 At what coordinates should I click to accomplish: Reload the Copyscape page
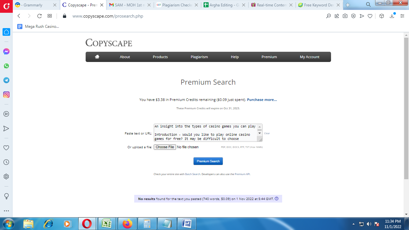click(39, 16)
